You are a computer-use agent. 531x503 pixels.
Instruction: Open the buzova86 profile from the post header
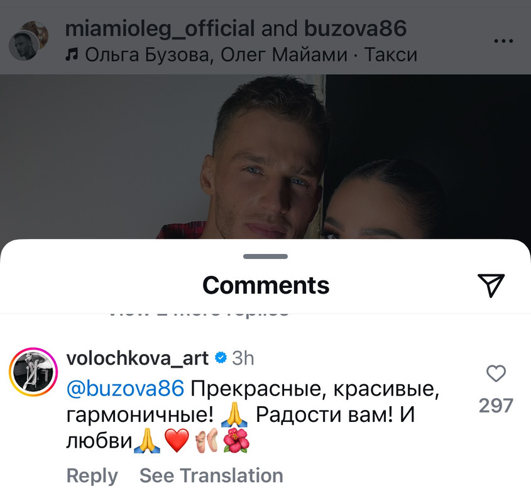(x=355, y=28)
